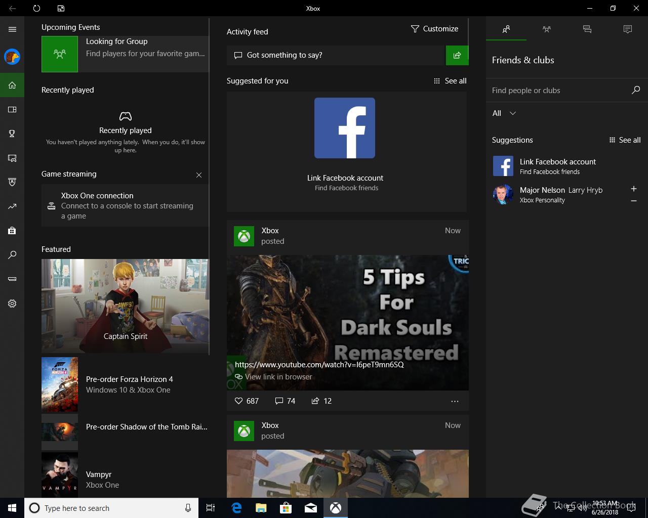
Task: Open Captain Spirit featured image
Action: [125, 306]
